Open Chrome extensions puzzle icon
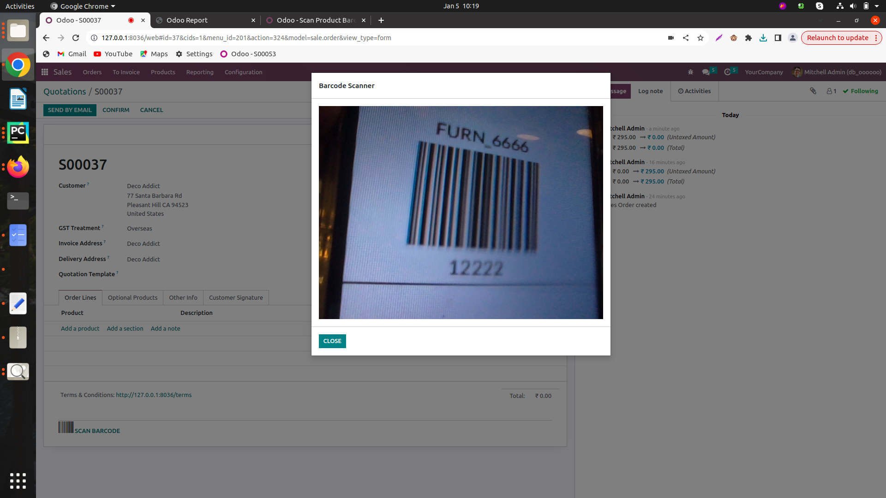Image resolution: width=886 pixels, height=498 pixels. [748, 38]
